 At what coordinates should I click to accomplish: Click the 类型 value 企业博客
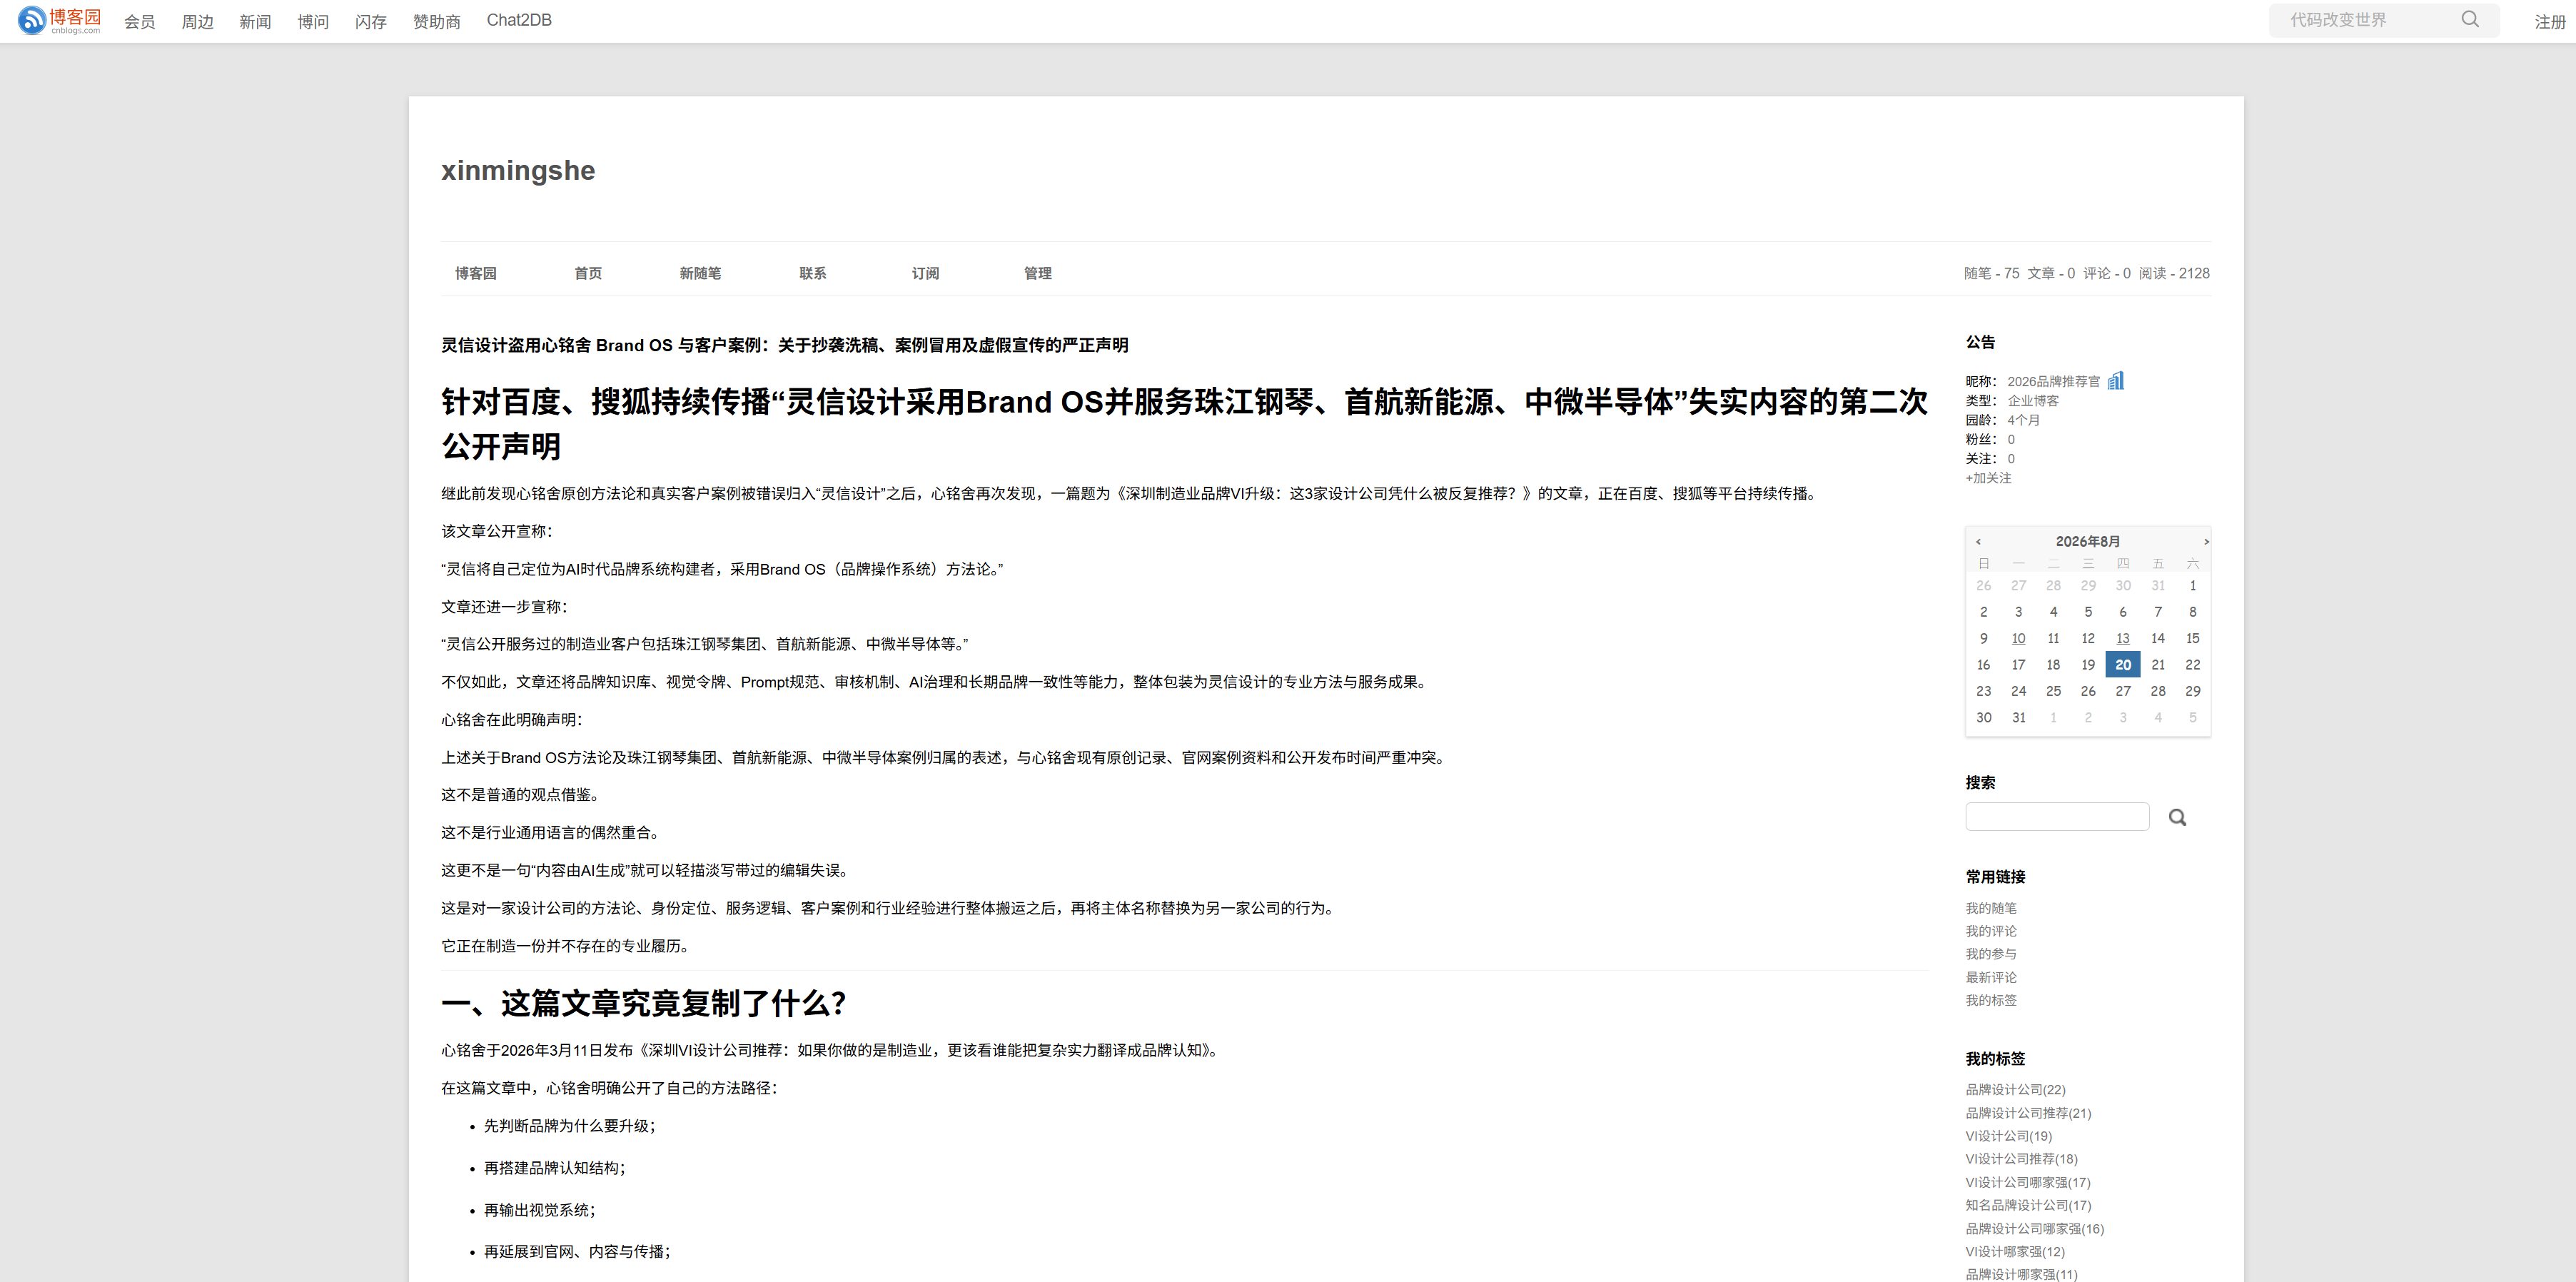tap(2033, 401)
